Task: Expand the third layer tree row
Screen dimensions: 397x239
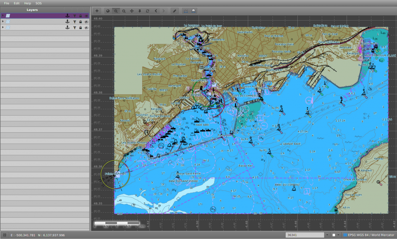Action: pos(3,28)
